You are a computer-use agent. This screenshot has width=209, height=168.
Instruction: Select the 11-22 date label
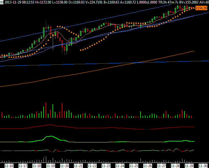click(x=92, y=166)
